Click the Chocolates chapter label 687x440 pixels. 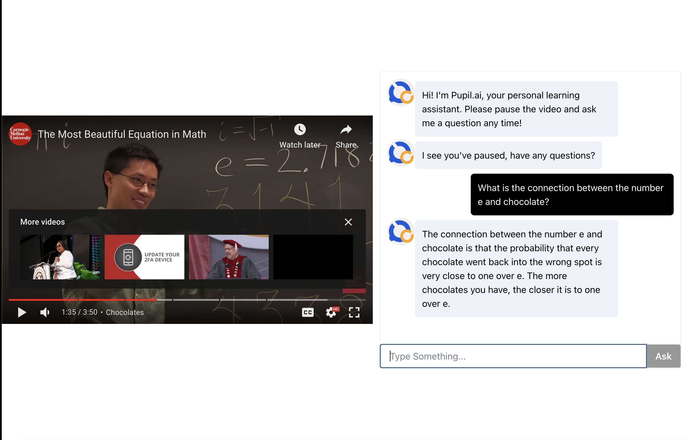125,312
